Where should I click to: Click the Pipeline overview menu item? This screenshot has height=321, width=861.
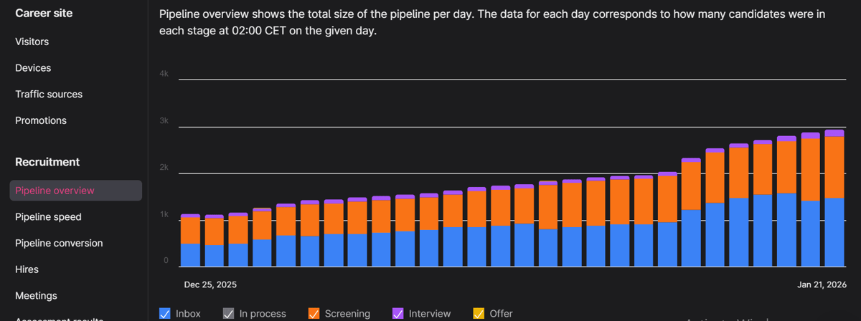click(55, 191)
